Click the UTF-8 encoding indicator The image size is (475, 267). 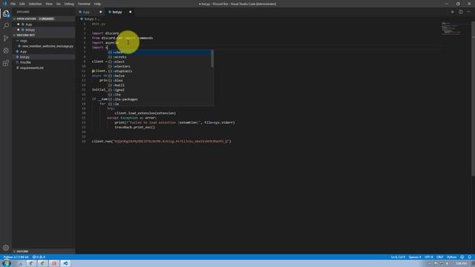point(429,257)
